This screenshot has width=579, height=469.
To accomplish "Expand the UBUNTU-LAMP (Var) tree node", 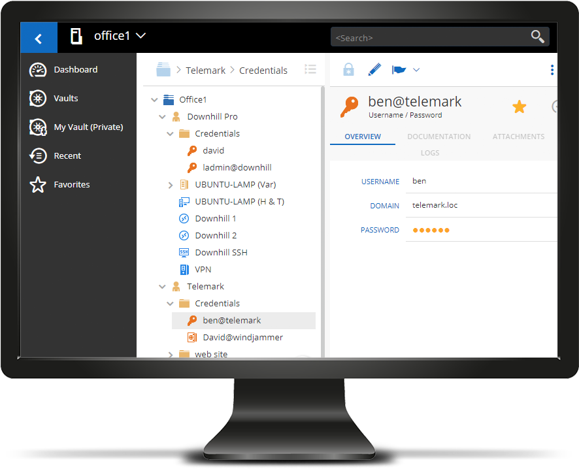I will pos(171,185).
